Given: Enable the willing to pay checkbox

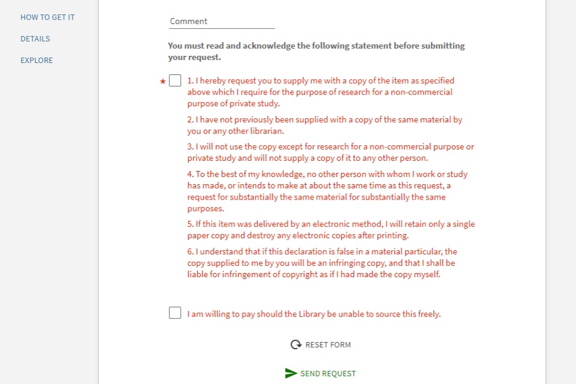Looking at the screenshot, I should tap(175, 313).
